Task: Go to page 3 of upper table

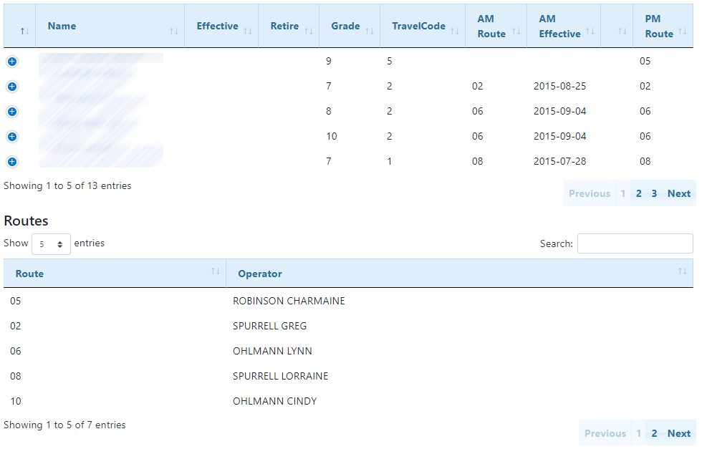Action: pos(654,193)
